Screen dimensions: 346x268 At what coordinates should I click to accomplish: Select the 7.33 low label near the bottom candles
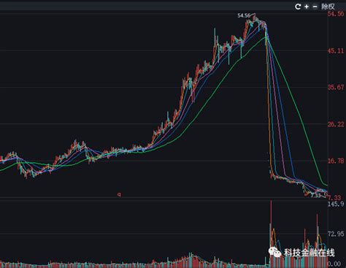315,195
